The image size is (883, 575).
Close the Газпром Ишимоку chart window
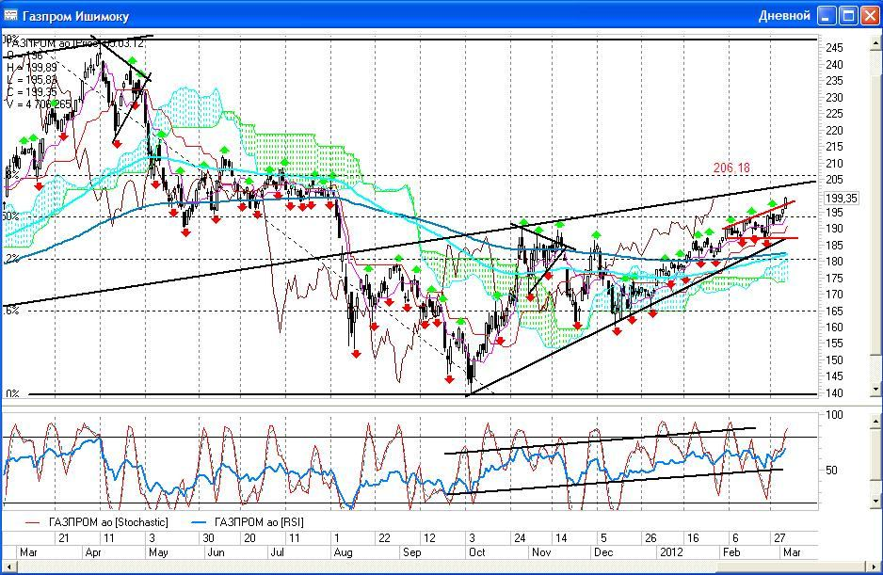tap(870, 16)
